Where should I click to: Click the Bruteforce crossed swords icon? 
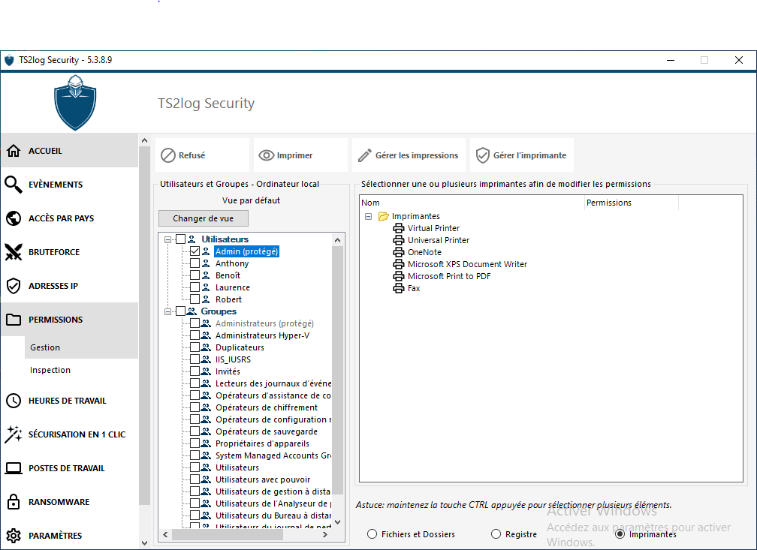14,252
